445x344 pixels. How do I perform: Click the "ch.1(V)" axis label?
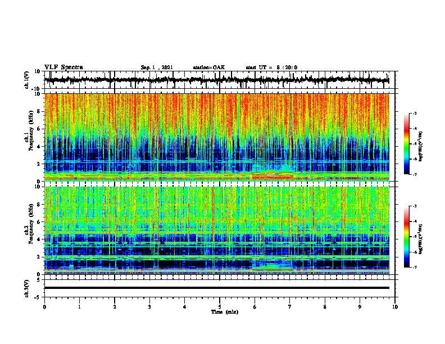[27, 80]
